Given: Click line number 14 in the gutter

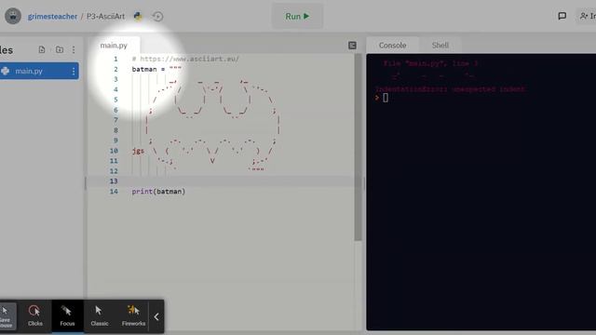Looking at the screenshot, I should coord(114,192).
